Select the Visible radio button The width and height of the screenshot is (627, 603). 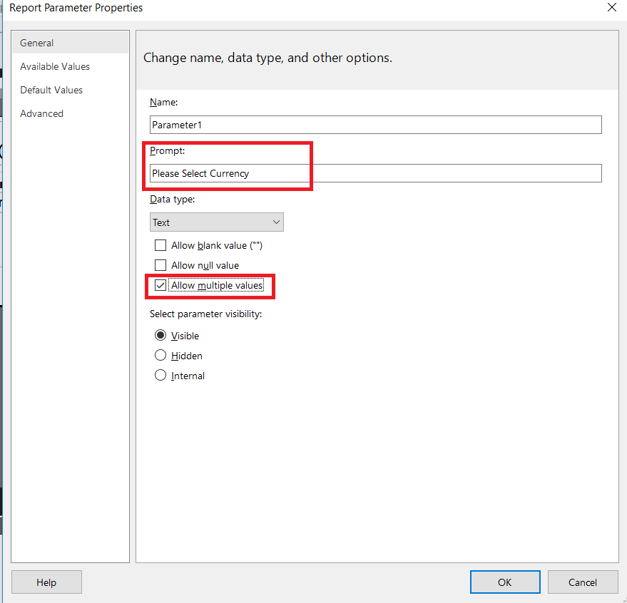(x=160, y=336)
